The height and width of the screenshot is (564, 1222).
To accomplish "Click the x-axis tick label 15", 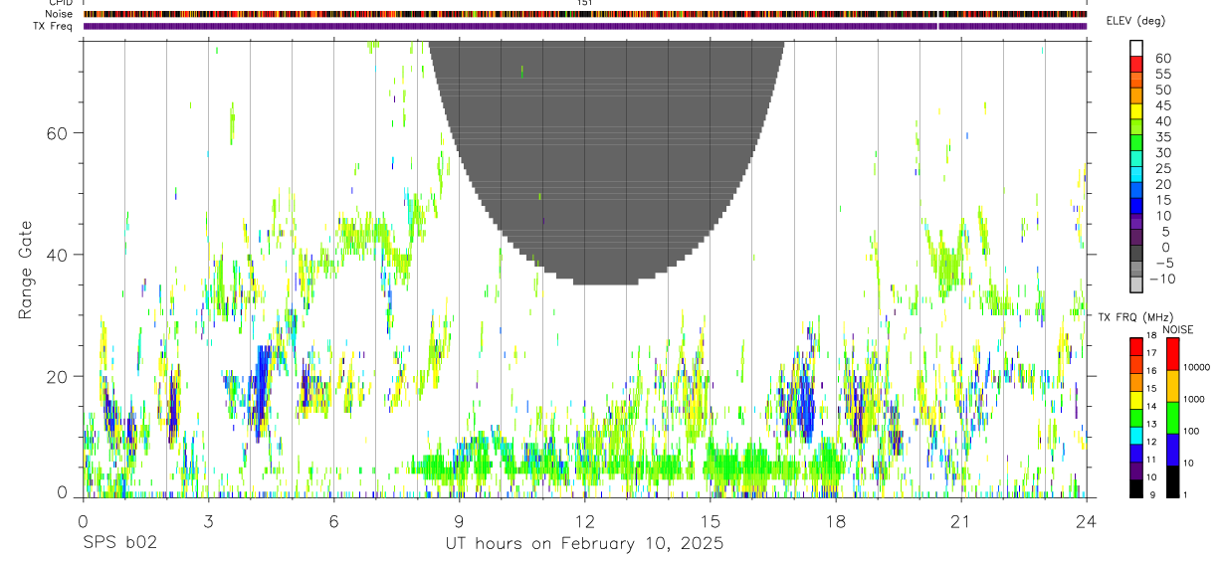I will click(x=711, y=521).
